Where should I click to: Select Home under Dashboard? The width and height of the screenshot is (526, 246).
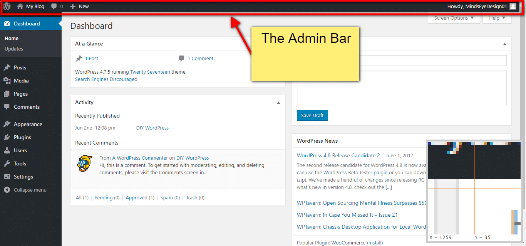click(12, 39)
